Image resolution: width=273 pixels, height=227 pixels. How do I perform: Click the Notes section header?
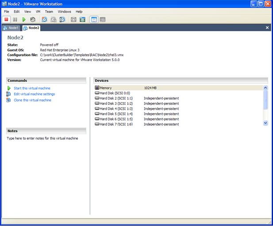pos(46,131)
